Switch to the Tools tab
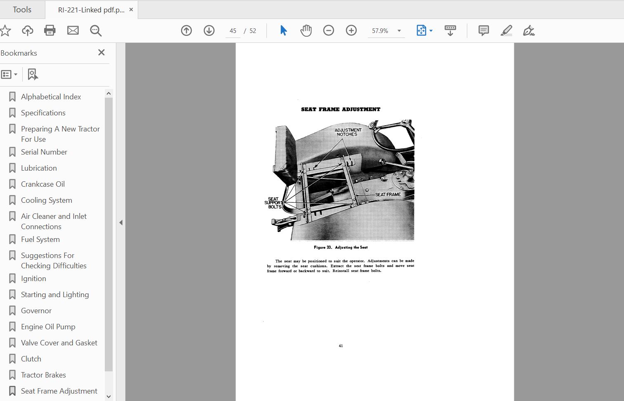The width and height of the screenshot is (624, 401). click(22, 9)
